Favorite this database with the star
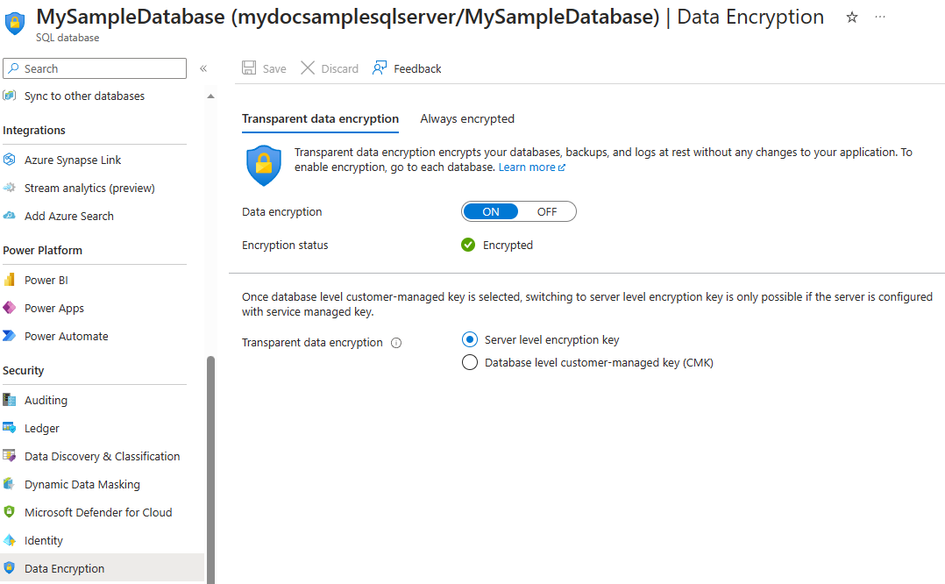Image resolution: width=945 pixels, height=584 pixels. (851, 17)
